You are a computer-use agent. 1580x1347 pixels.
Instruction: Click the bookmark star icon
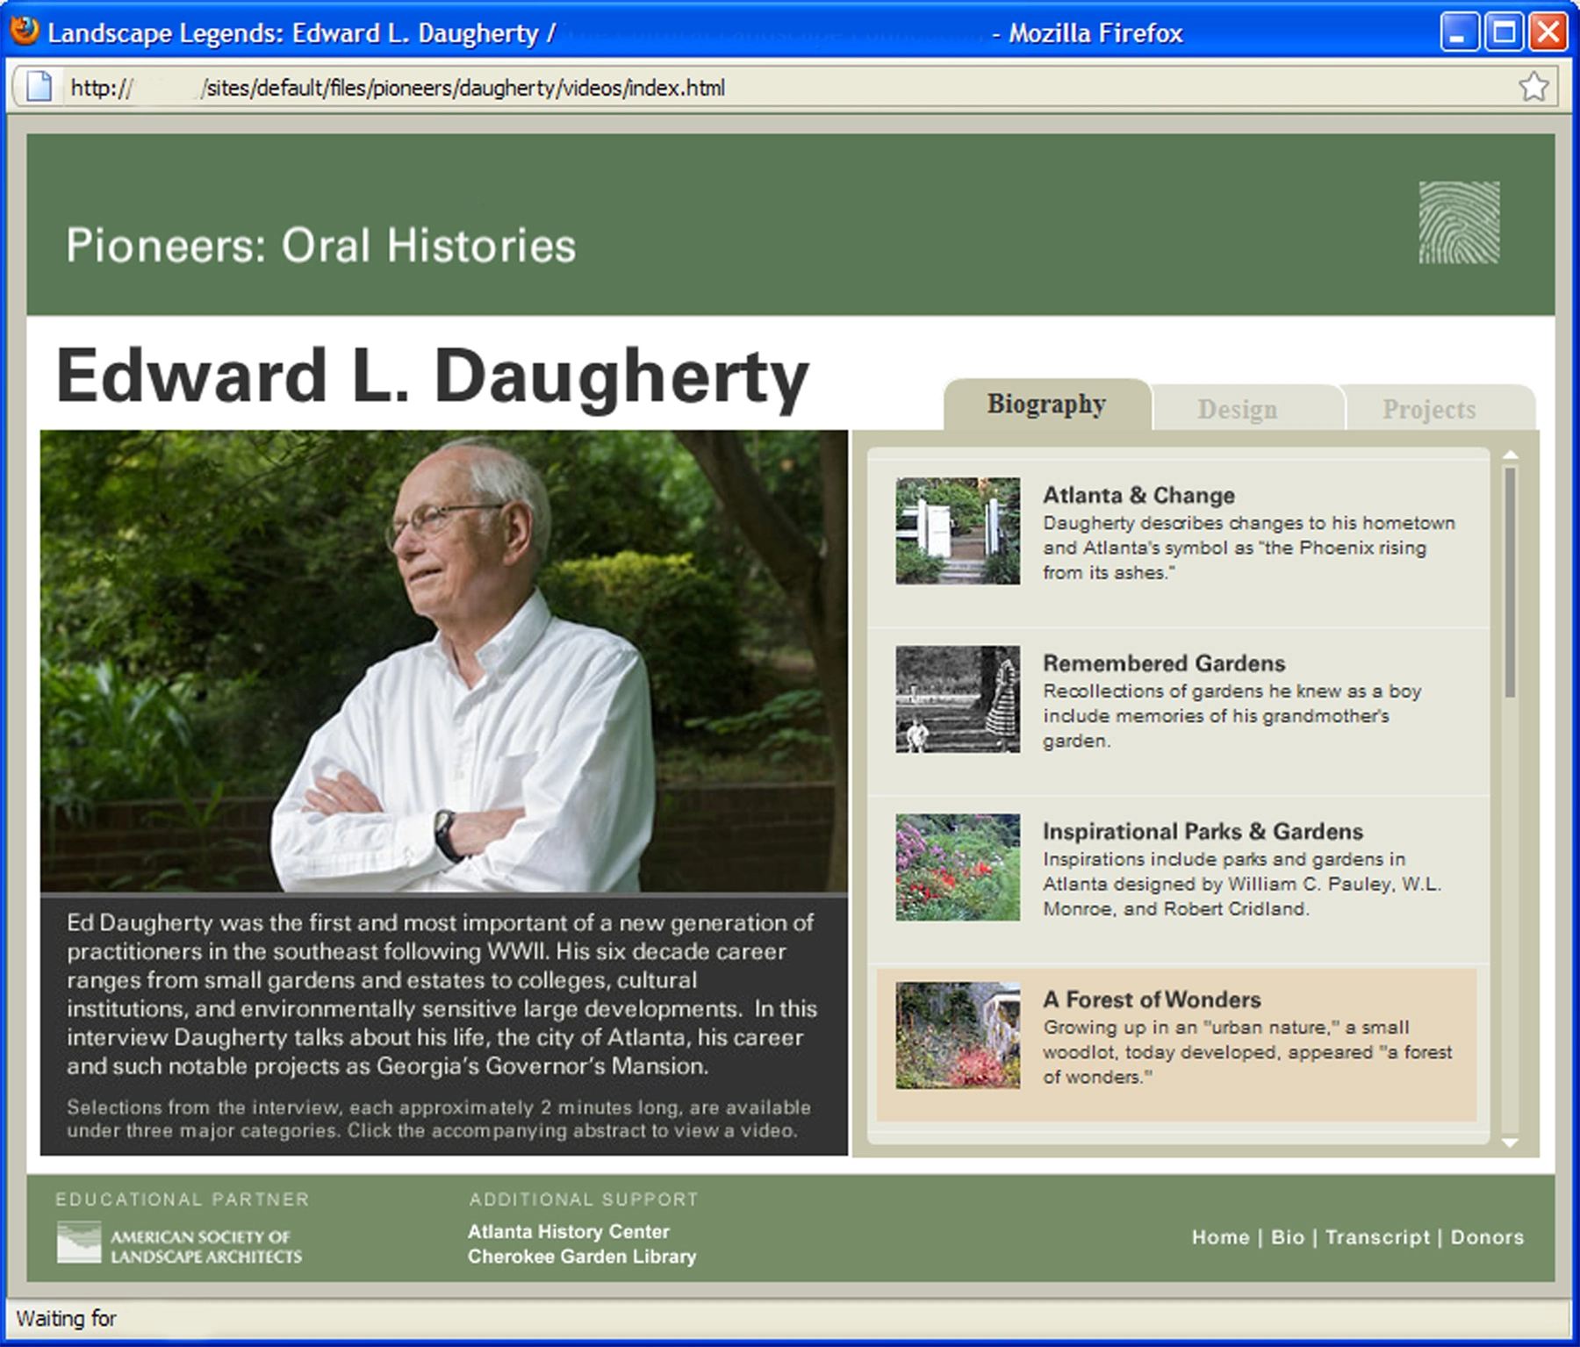coord(1533,87)
